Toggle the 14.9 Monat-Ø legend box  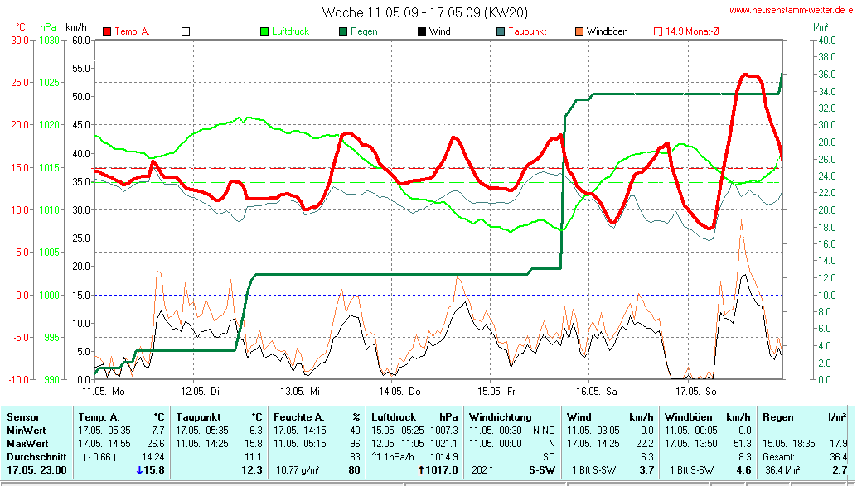658,31
